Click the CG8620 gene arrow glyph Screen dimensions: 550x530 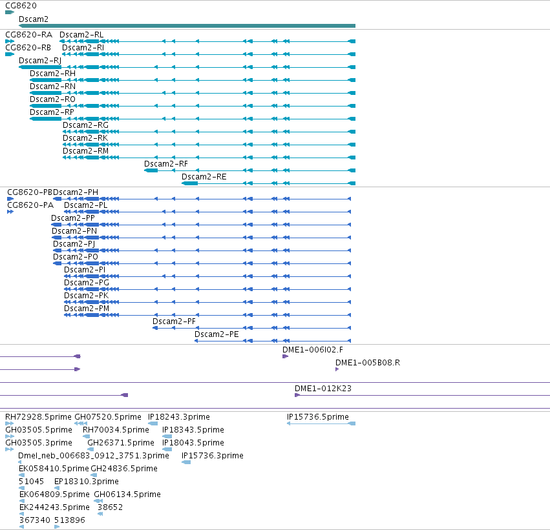10,12
